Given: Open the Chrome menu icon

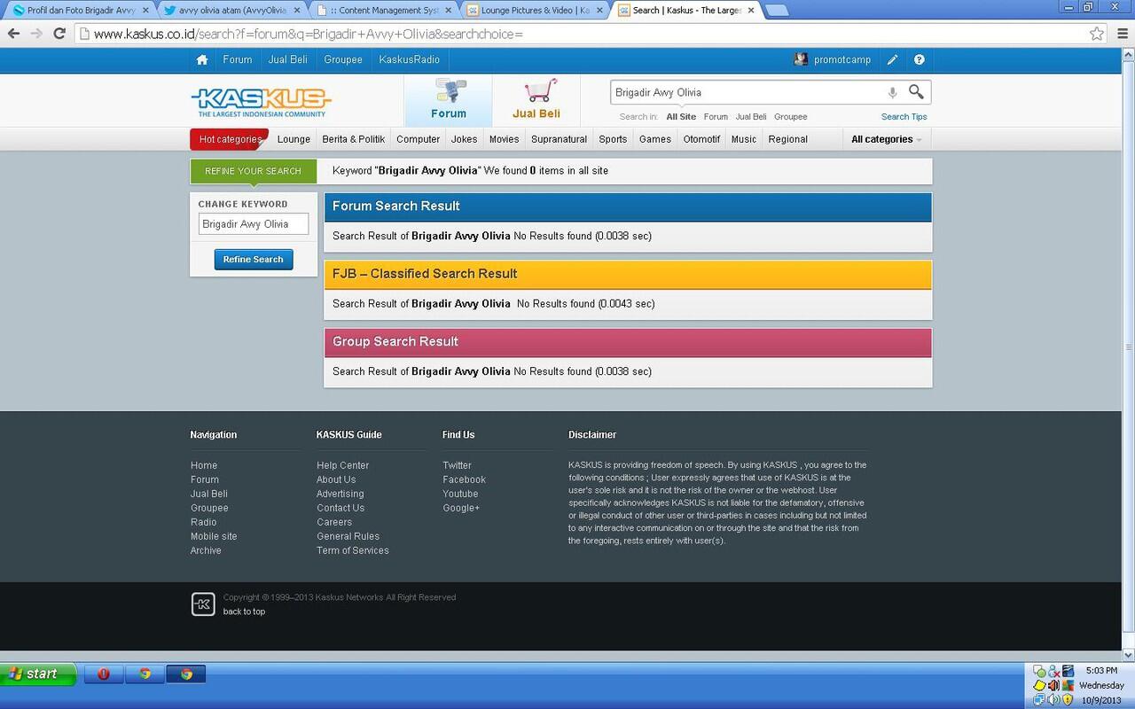Looking at the screenshot, I should coord(1121,34).
